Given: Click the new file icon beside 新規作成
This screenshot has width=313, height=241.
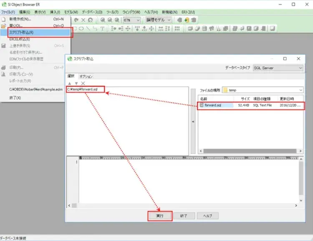Looking at the screenshot, I should click(x=4, y=19).
